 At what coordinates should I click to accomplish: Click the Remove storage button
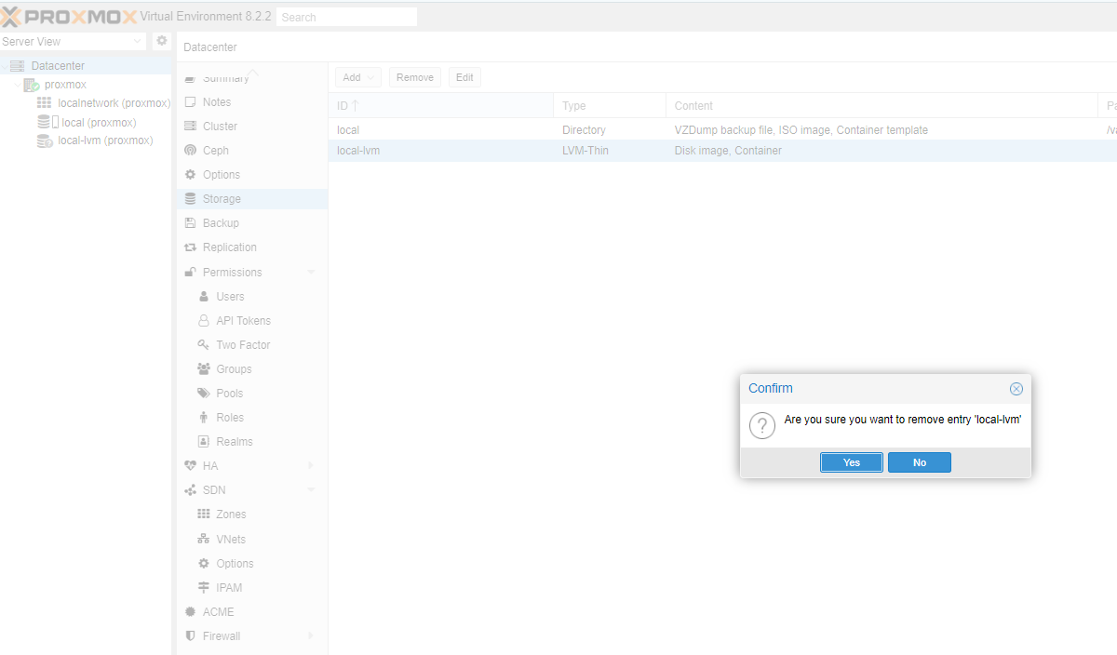pos(415,78)
